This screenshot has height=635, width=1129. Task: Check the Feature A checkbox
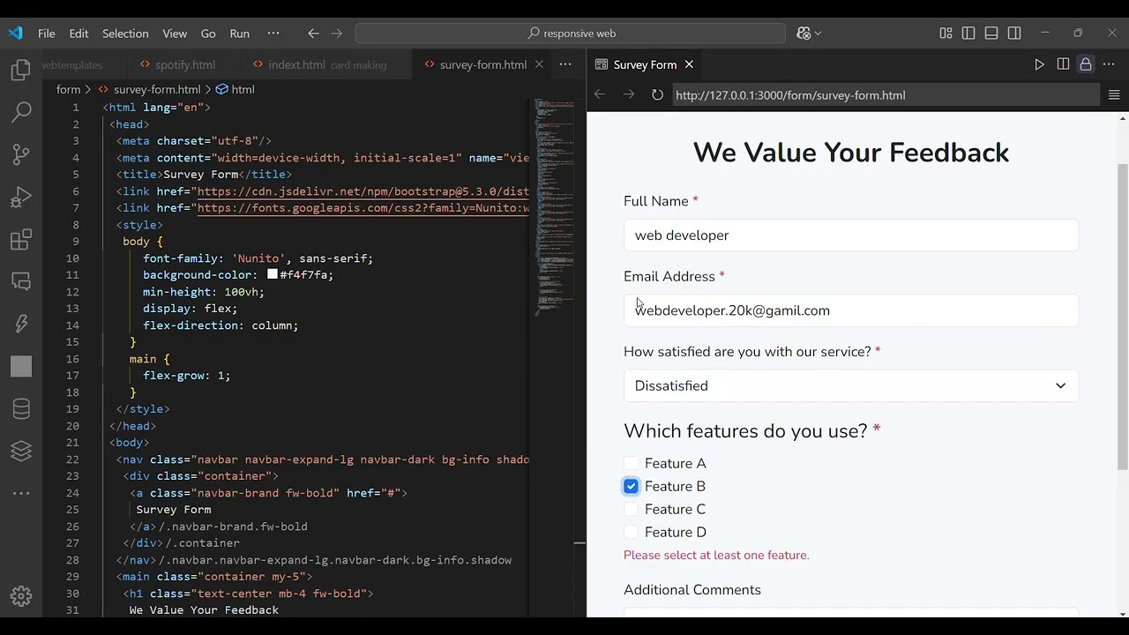[631, 463]
